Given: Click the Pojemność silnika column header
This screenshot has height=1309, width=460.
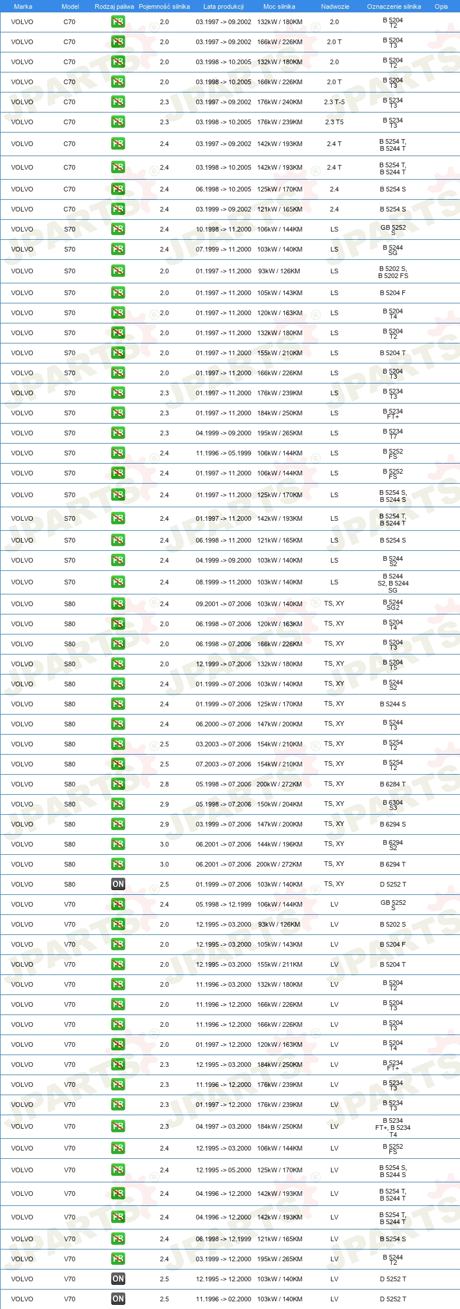Looking at the screenshot, I should click(x=164, y=6).
